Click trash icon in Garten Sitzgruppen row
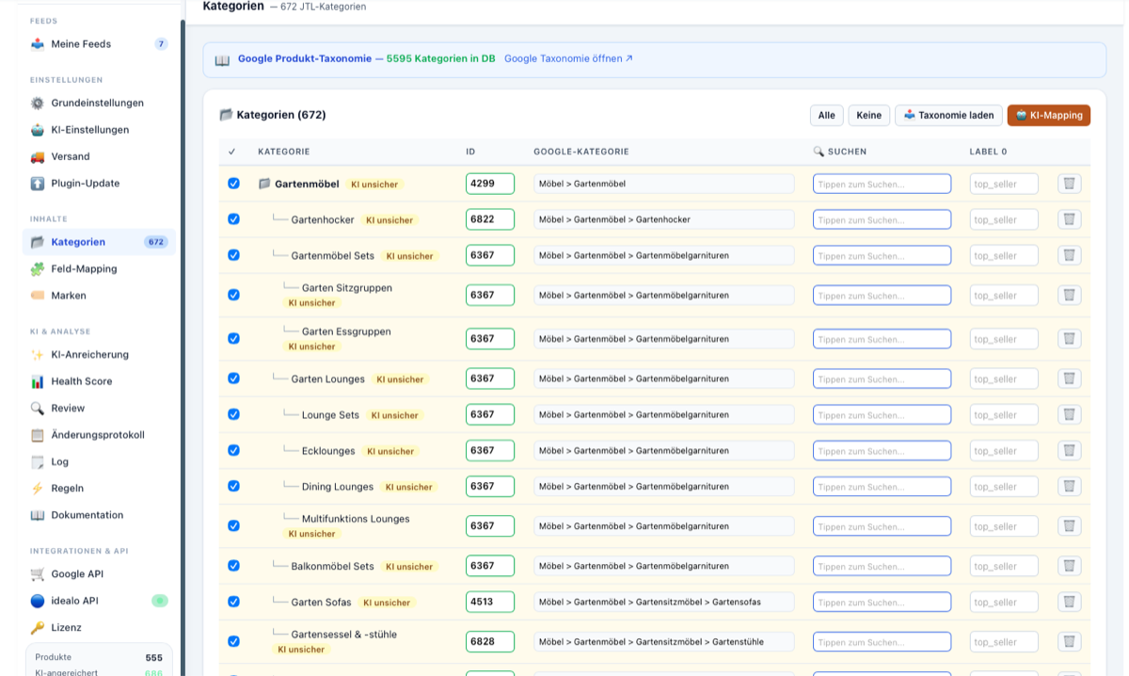This screenshot has height=676, width=1129. pyautogui.click(x=1069, y=295)
